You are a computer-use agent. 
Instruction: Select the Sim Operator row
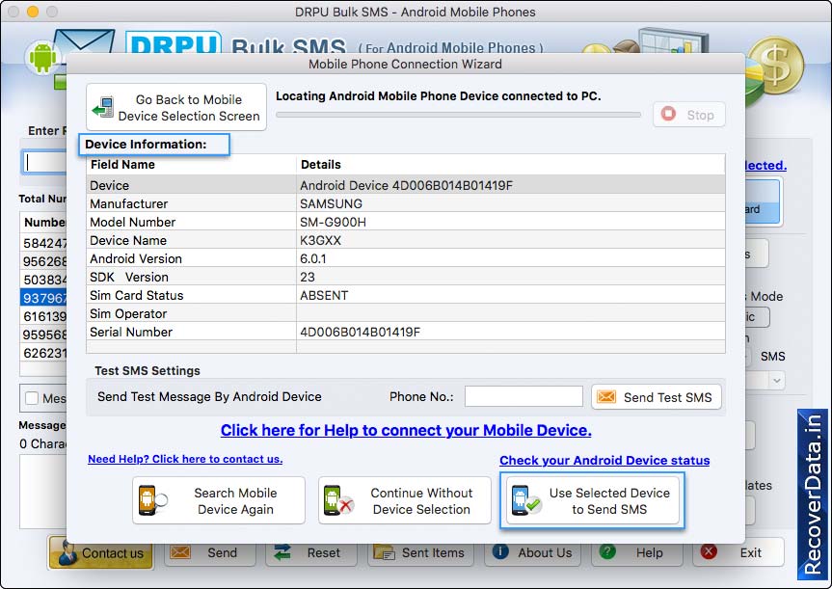(405, 313)
